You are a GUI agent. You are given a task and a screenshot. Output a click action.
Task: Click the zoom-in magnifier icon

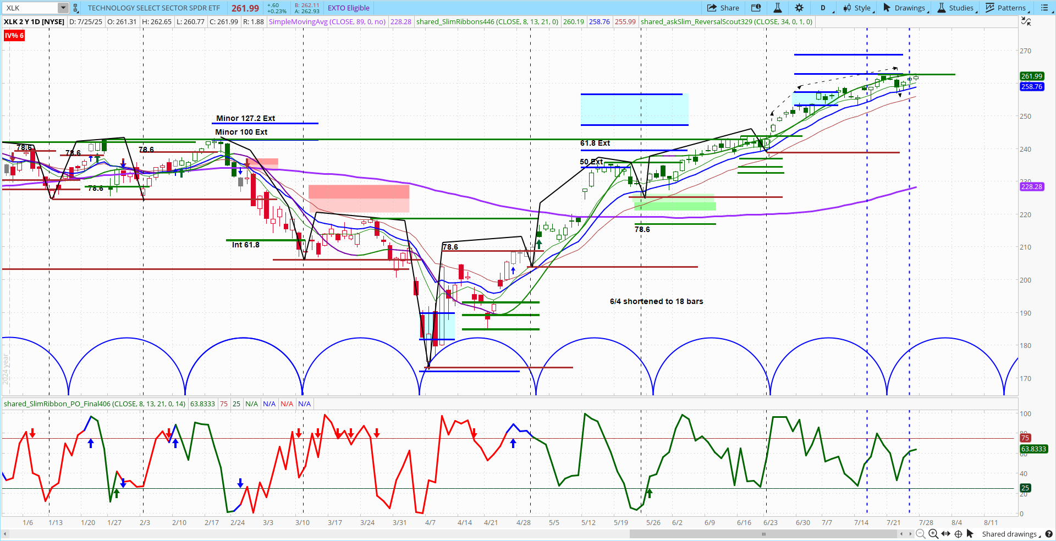tap(933, 534)
